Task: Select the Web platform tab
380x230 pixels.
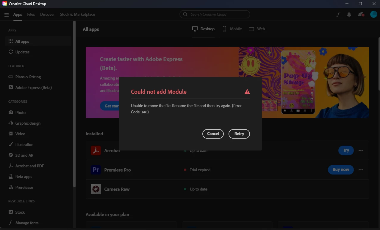Action: tap(257, 29)
